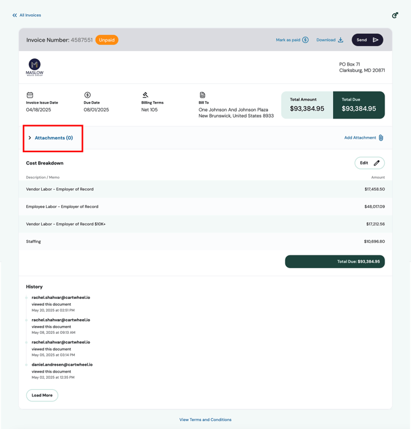This screenshot has width=411, height=429.
Task: Click the orange Unpaid status badge
Action: [x=107, y=40]
